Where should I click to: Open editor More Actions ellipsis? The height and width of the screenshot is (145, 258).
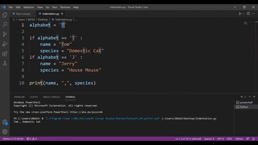click(254, 14)
